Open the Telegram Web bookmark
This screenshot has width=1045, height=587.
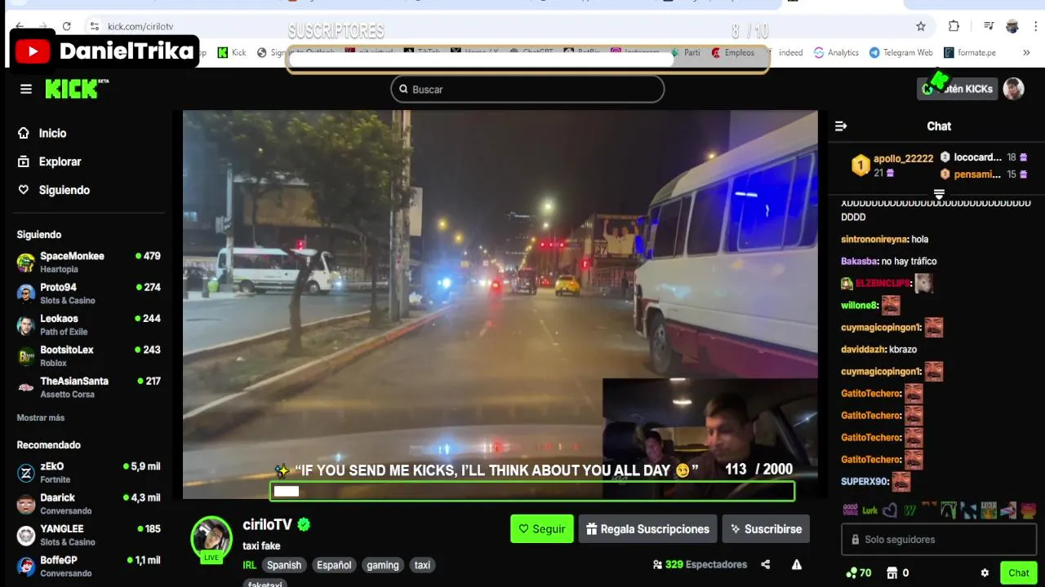coord(901,52)
